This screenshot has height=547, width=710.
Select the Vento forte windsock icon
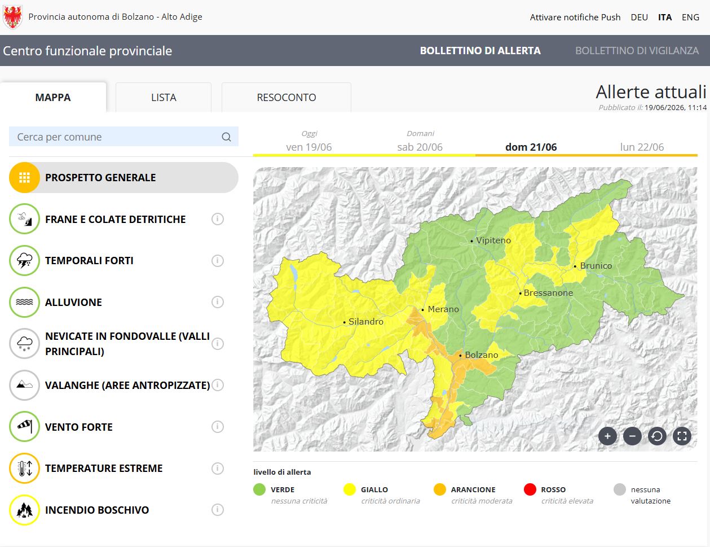tap(24, 427)
